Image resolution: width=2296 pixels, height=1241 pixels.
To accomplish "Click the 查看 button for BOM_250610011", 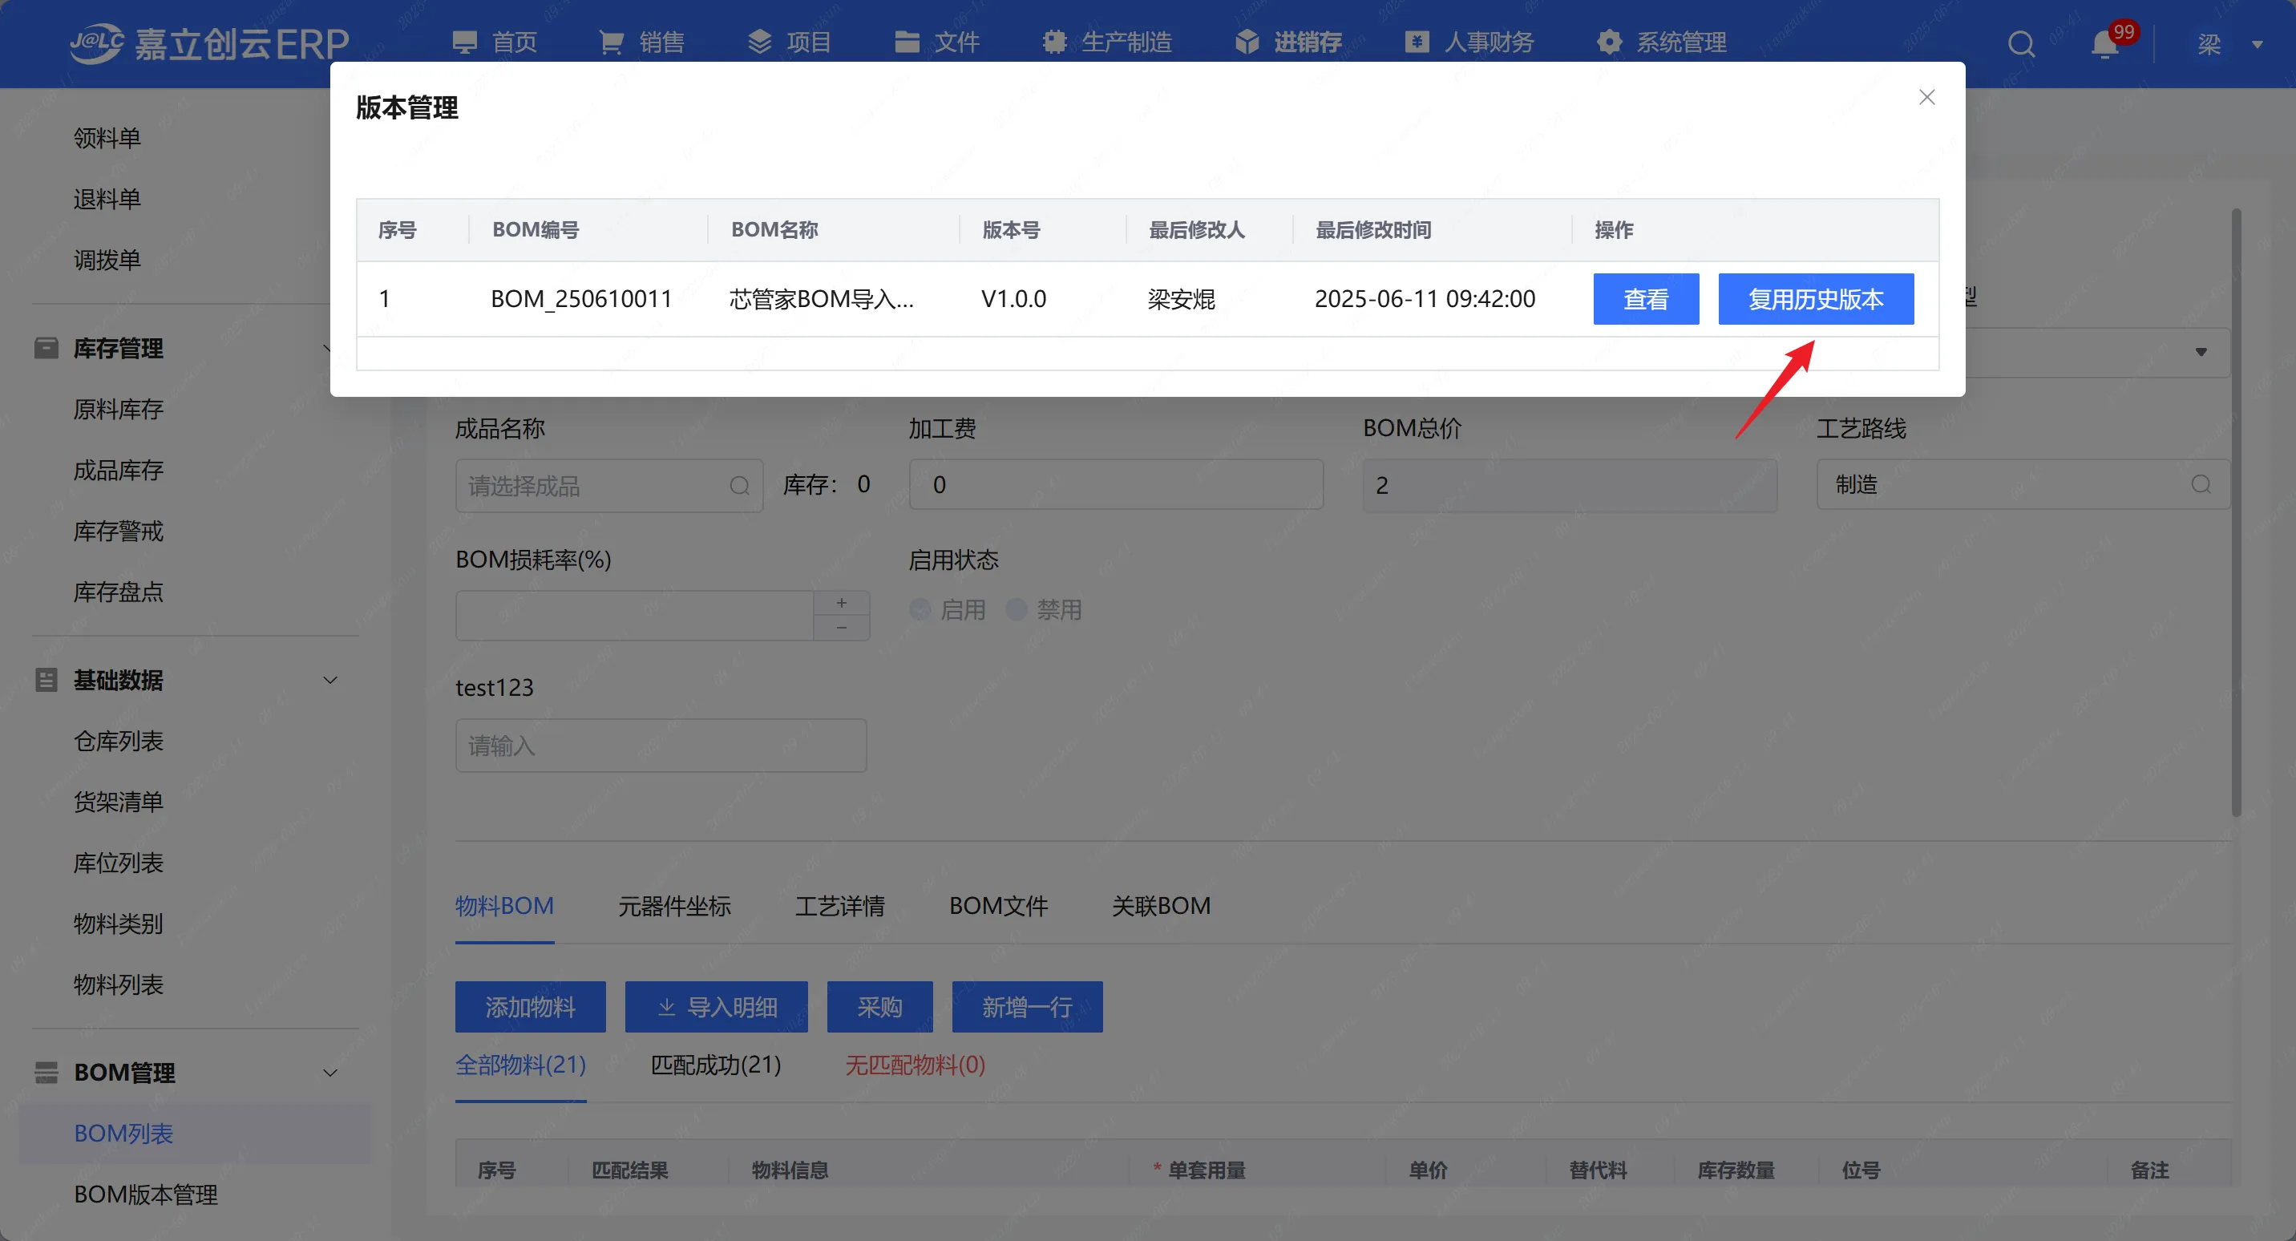I will point(1644,299).
